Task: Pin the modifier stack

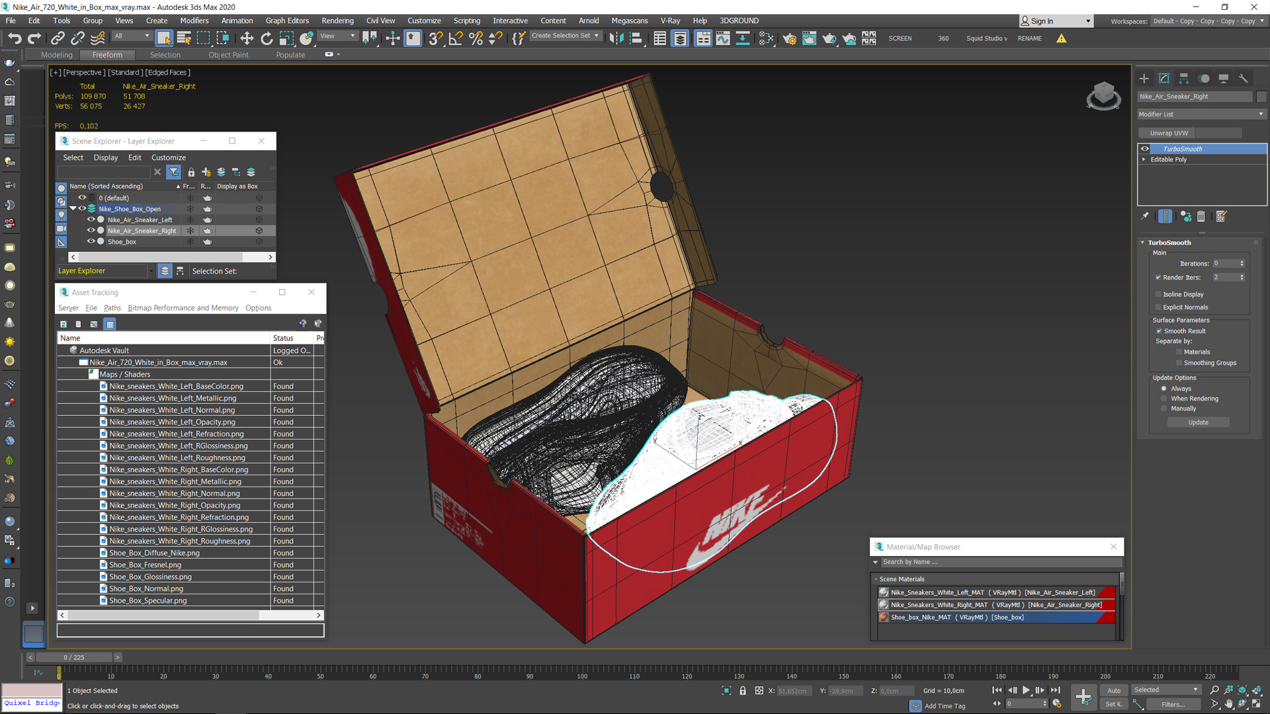Action: coord(1145,216)
